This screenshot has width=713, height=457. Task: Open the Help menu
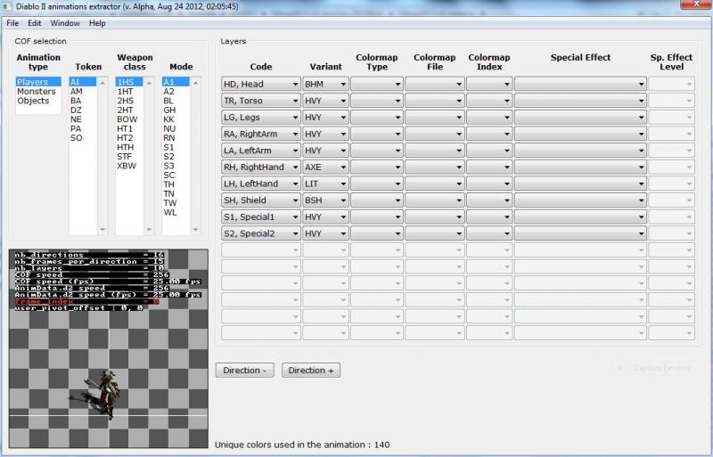click(x=97, y=23)
